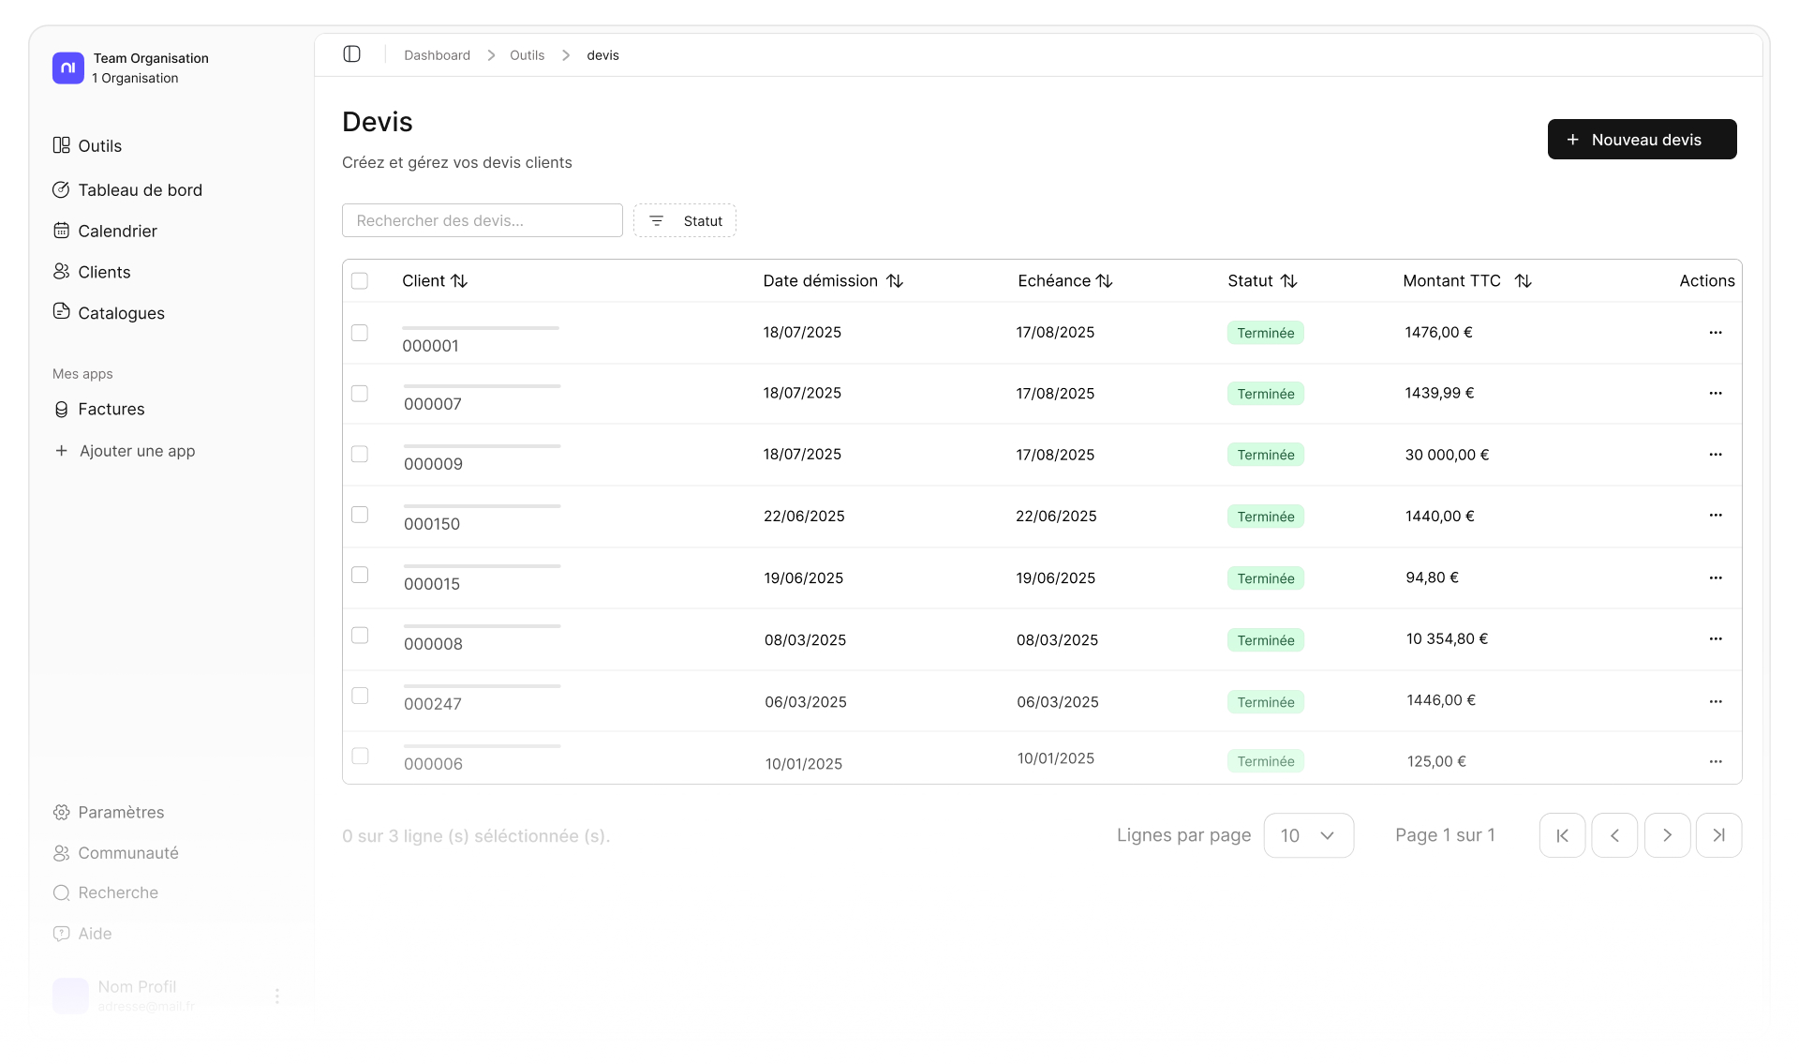Go to next page arrow
This screenshot has height=1064, width=1799.
[x=1667, y=835]
